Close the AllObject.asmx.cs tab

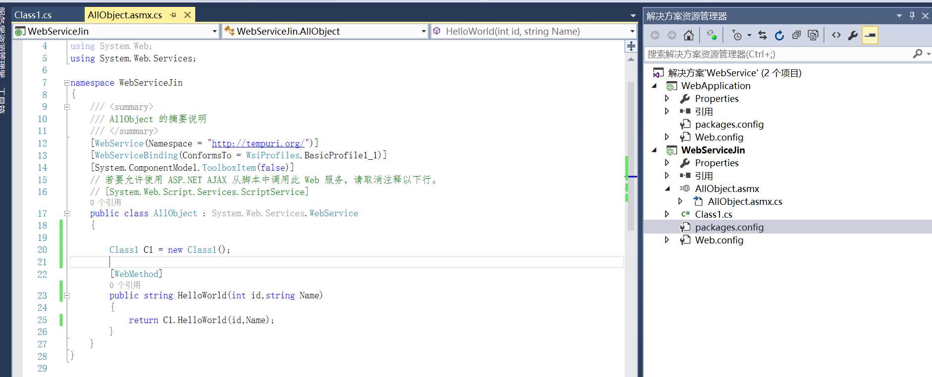tap(188, 15)
